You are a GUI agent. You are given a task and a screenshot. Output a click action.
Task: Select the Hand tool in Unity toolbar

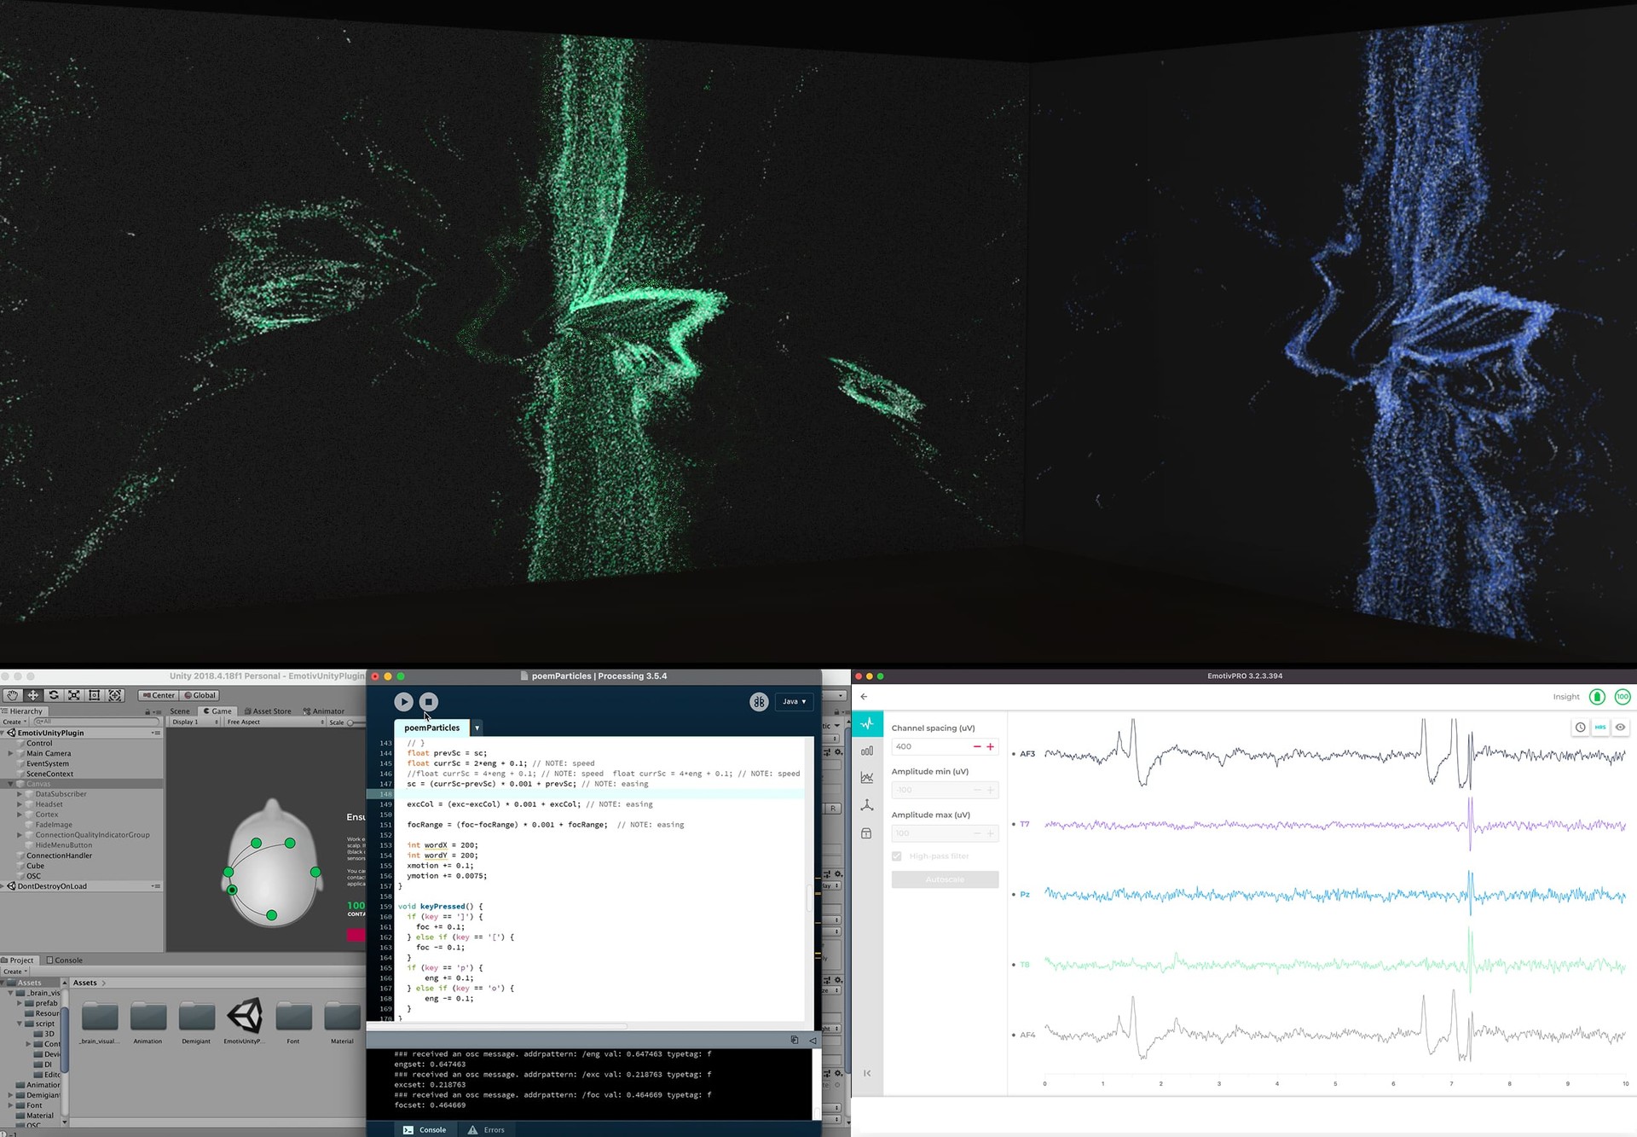tap(12, 695)
